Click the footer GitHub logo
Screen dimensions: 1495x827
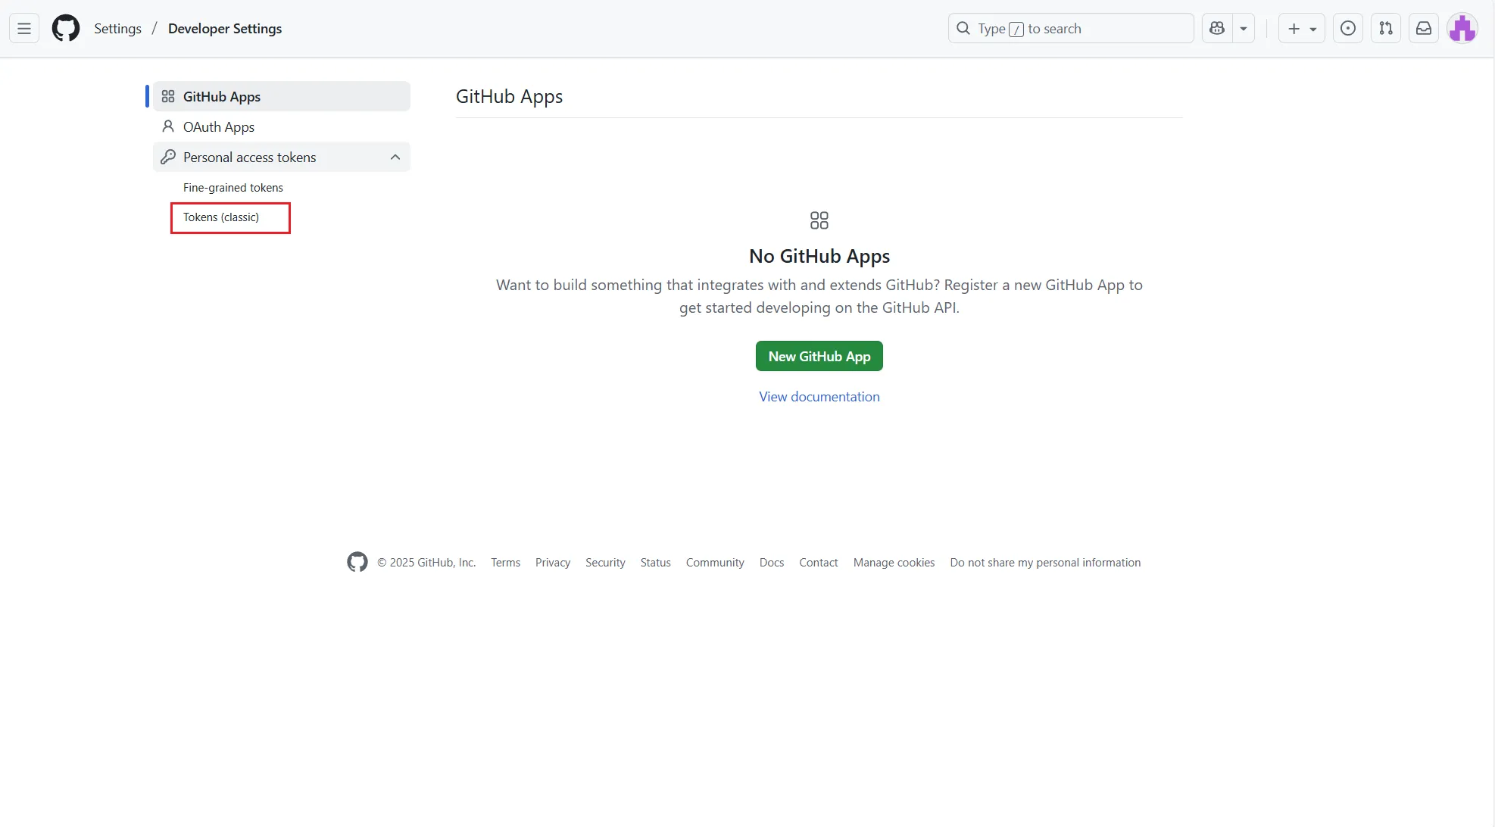pos(357,562)
